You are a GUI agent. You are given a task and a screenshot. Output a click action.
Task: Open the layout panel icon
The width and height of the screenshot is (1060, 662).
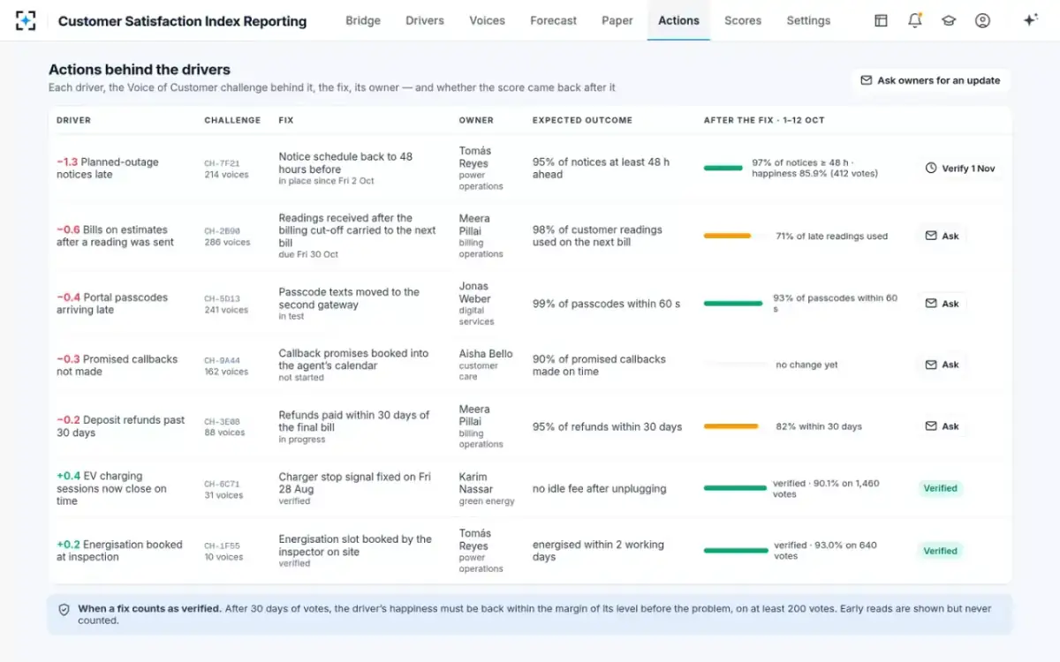click(881, 20)
